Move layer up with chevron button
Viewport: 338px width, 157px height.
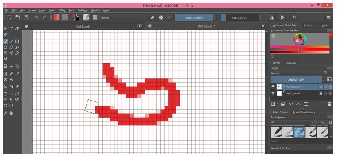pyautogui.click(x=298, y=104)
